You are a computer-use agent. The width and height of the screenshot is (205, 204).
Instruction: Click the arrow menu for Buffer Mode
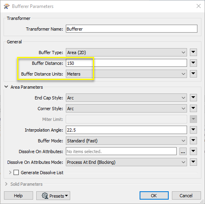[193, 140]
